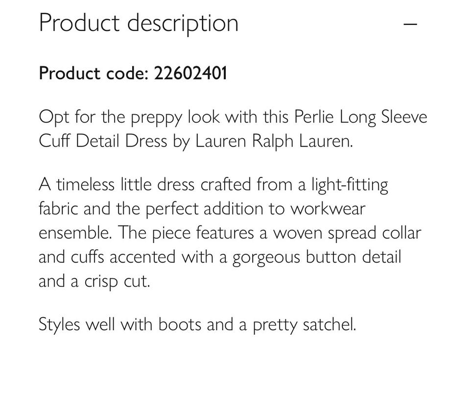
Task: Click the 'Opt for the preppy look' line
Action: [x=233, y=117]
